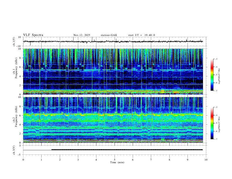Screen dimensions: 232x179
Task: Click time axis tick label '0'
Action: pos(23,160)
